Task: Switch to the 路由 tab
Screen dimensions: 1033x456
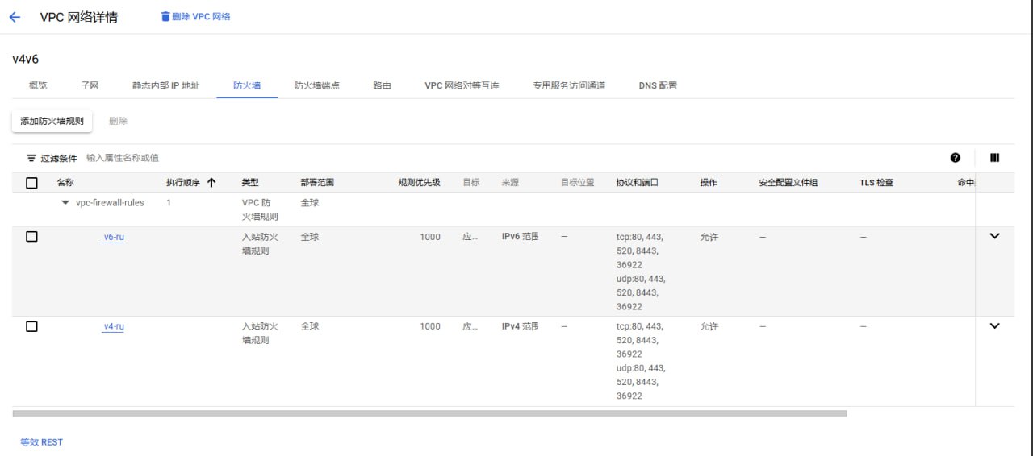Action: click(382, 85)
